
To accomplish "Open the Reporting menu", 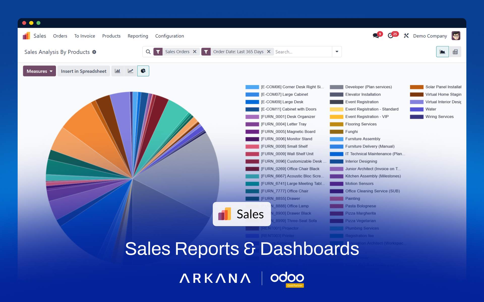I will coord(138,36).
